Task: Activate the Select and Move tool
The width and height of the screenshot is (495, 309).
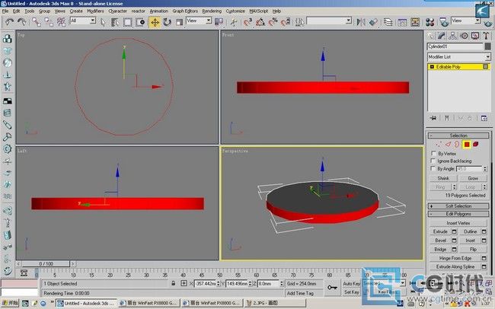Action: (155, 22)
